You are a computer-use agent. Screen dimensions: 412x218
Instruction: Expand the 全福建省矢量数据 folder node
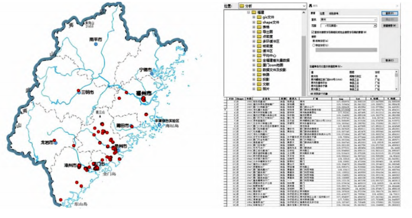click(x=254, y=60)
